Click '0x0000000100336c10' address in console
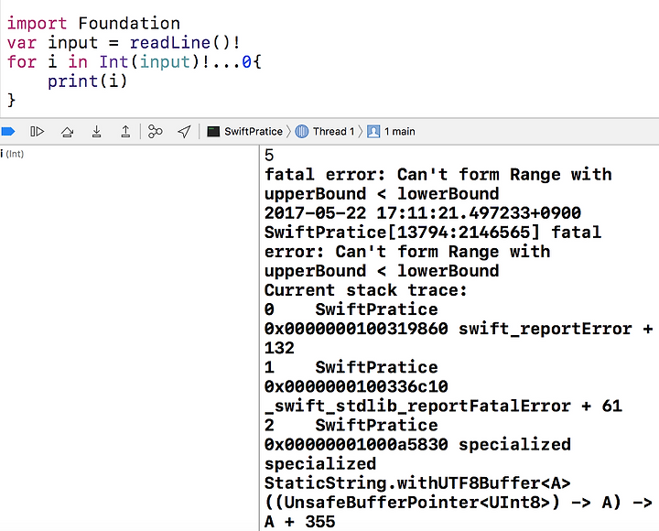The height and width of the screenshot is (531, 659). [x=356, y=386]
